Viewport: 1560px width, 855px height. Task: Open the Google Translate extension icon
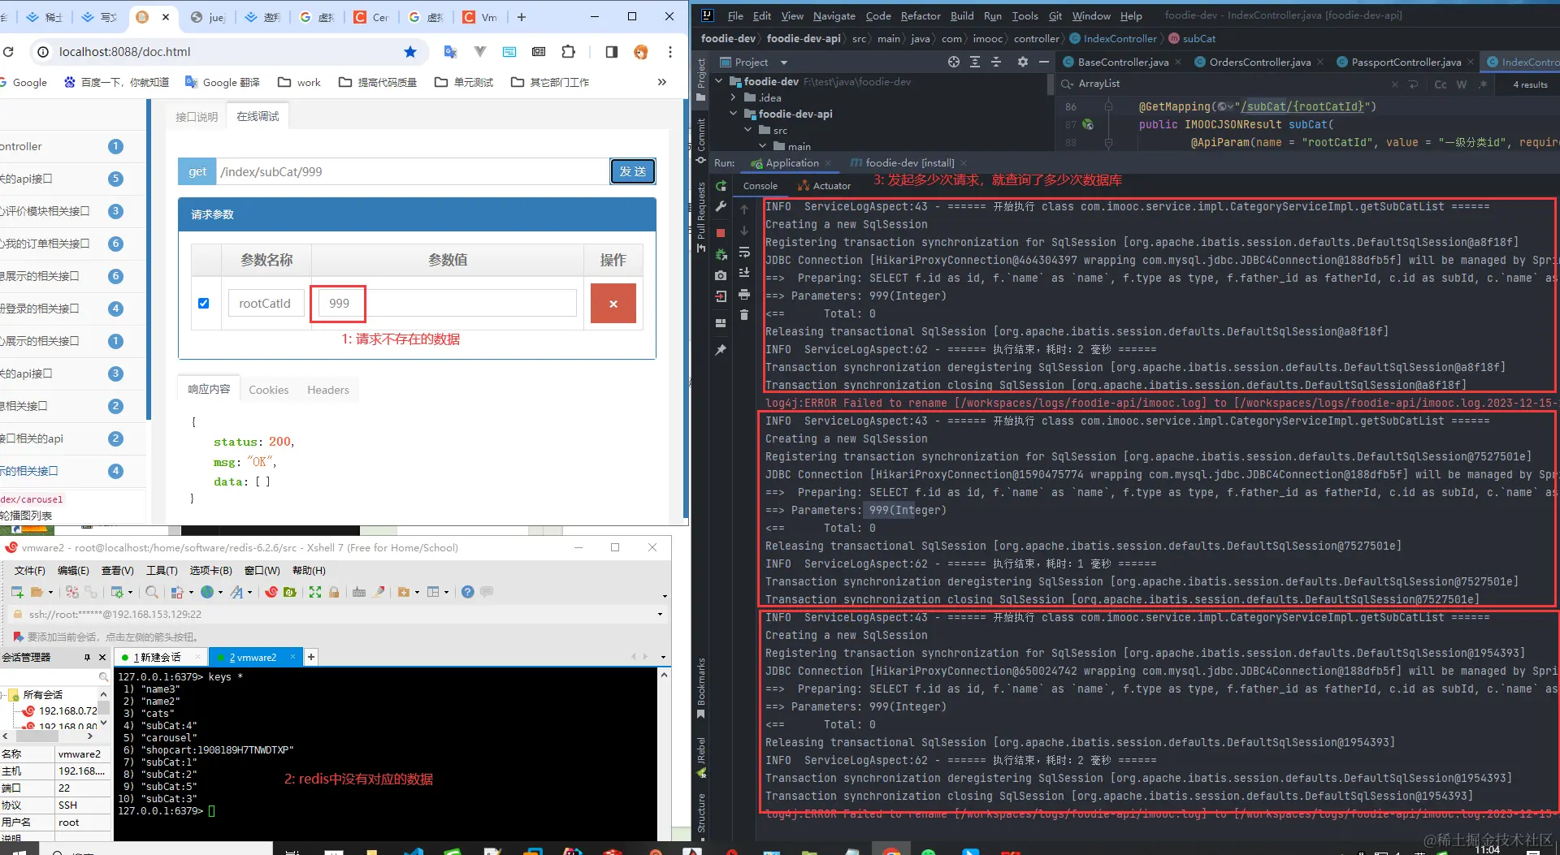click(450, 52)
